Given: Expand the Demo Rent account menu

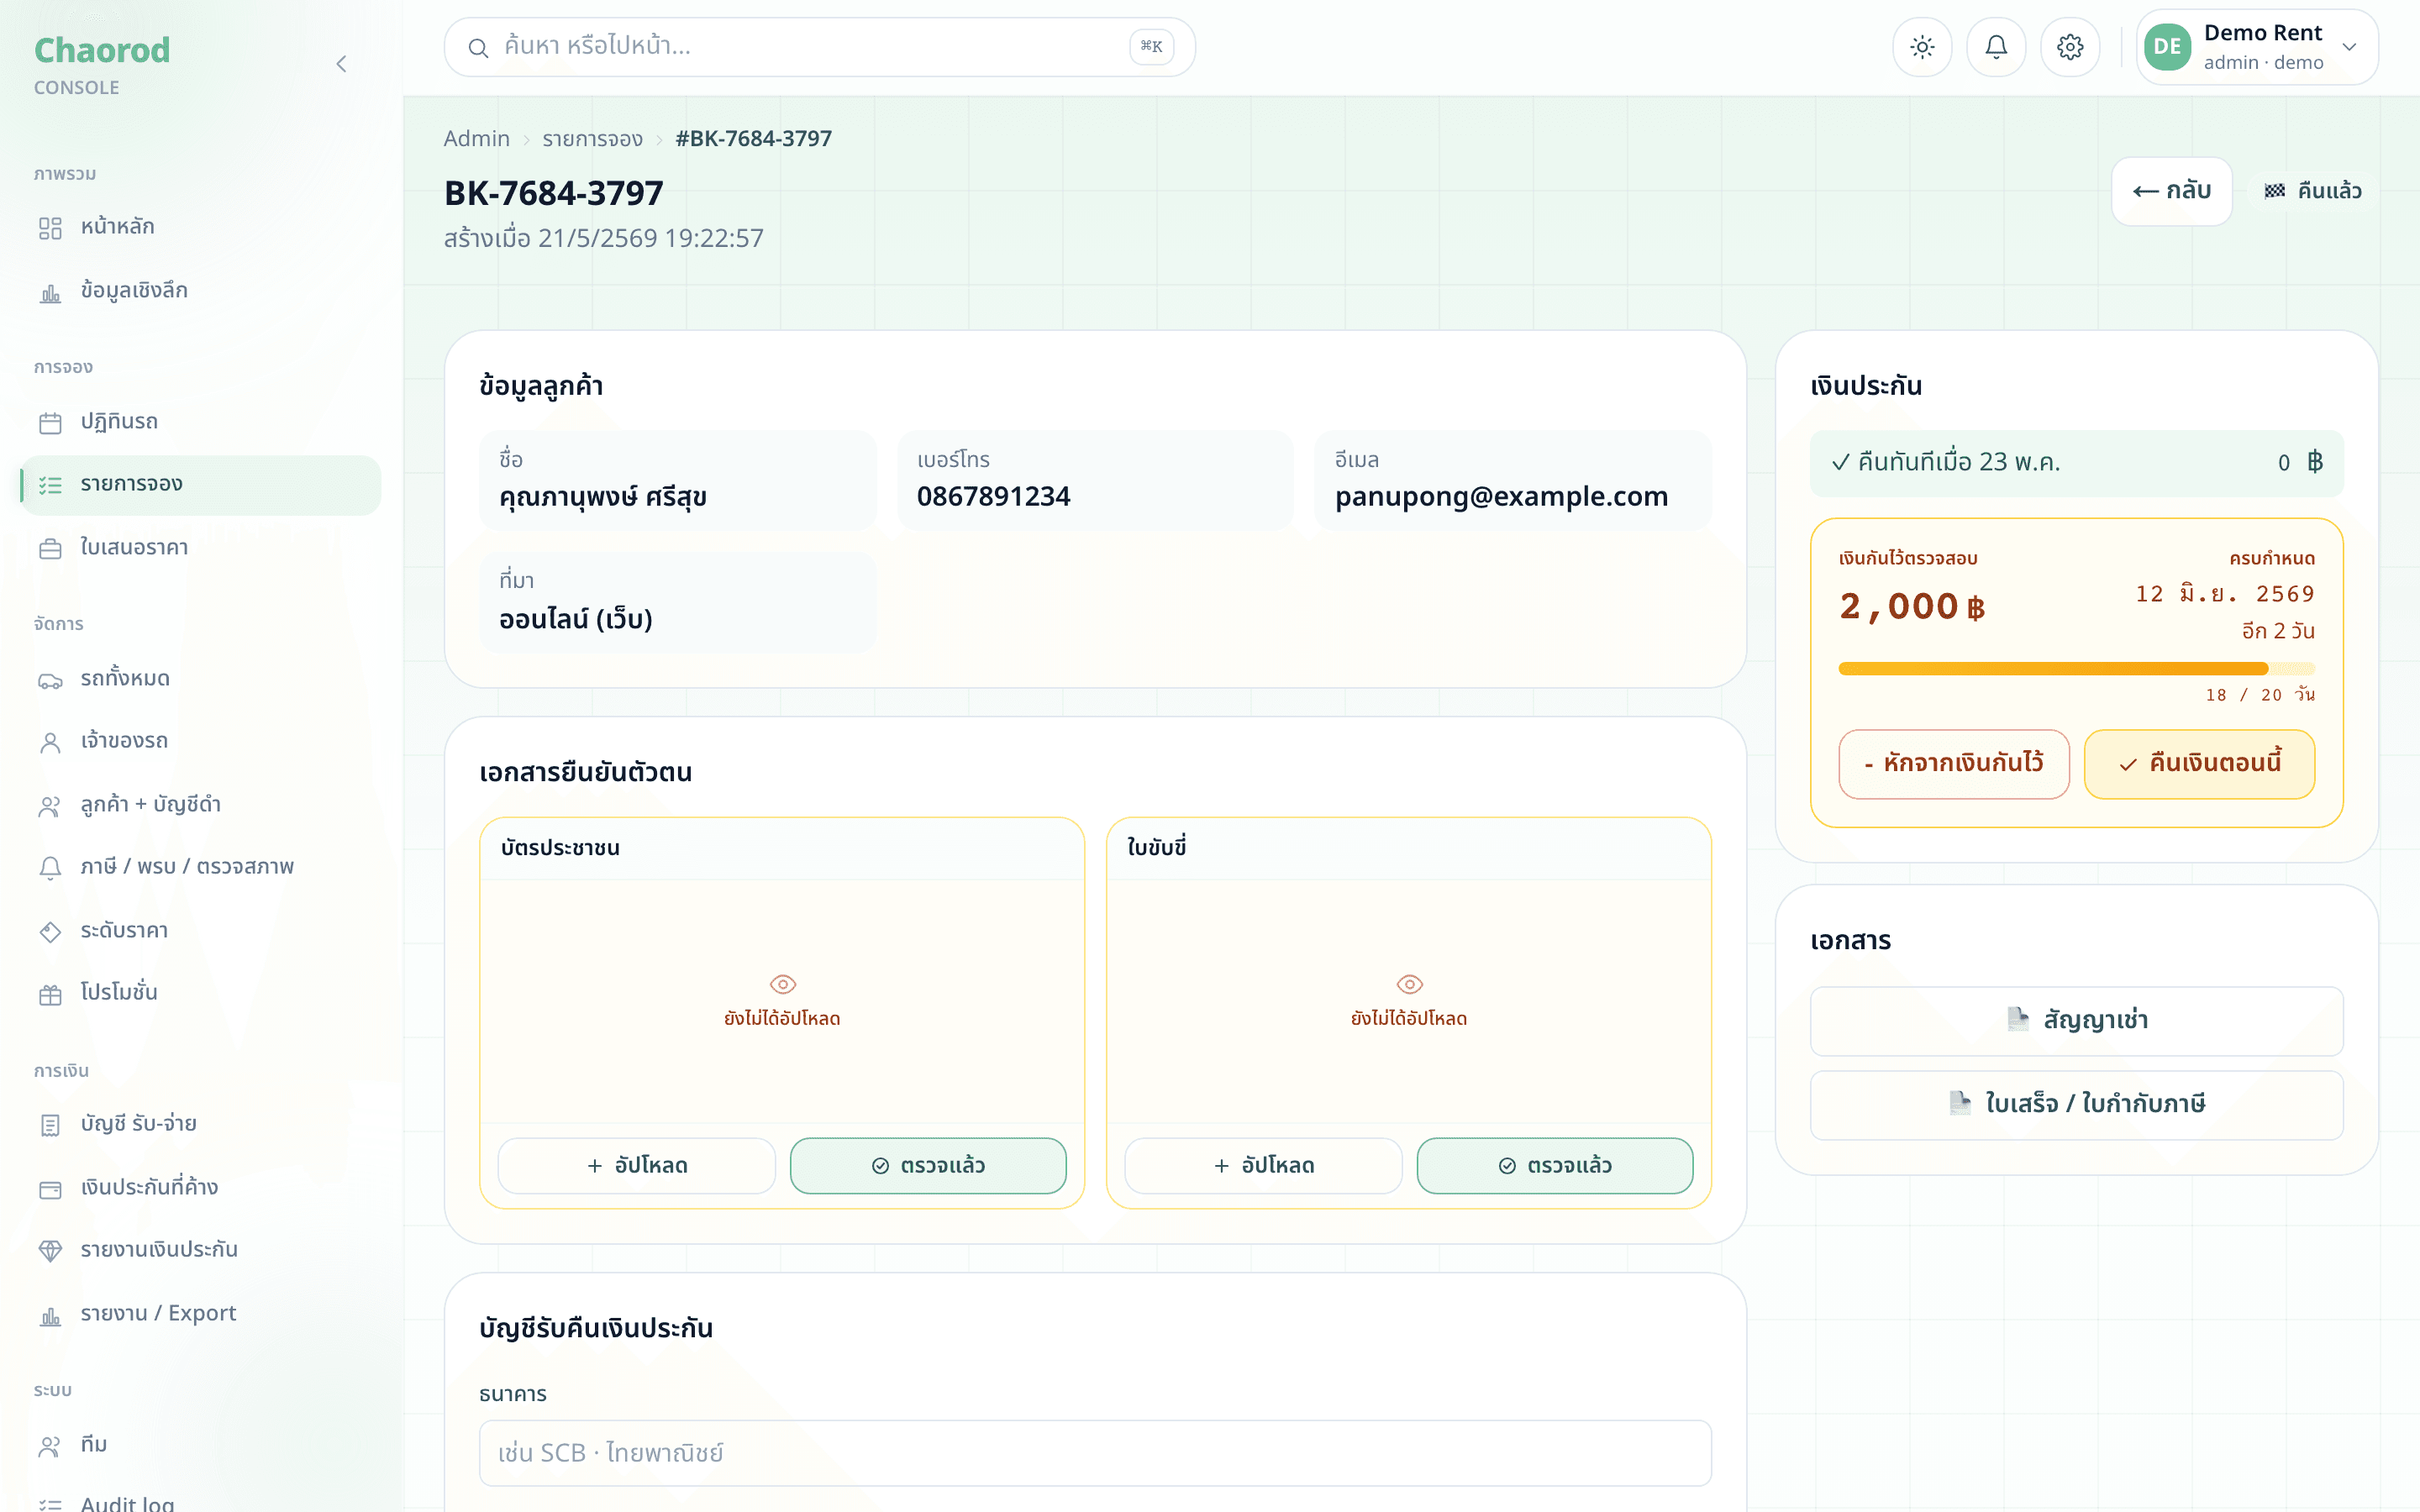Looking at the screenshot, I should click(2257, 47).
